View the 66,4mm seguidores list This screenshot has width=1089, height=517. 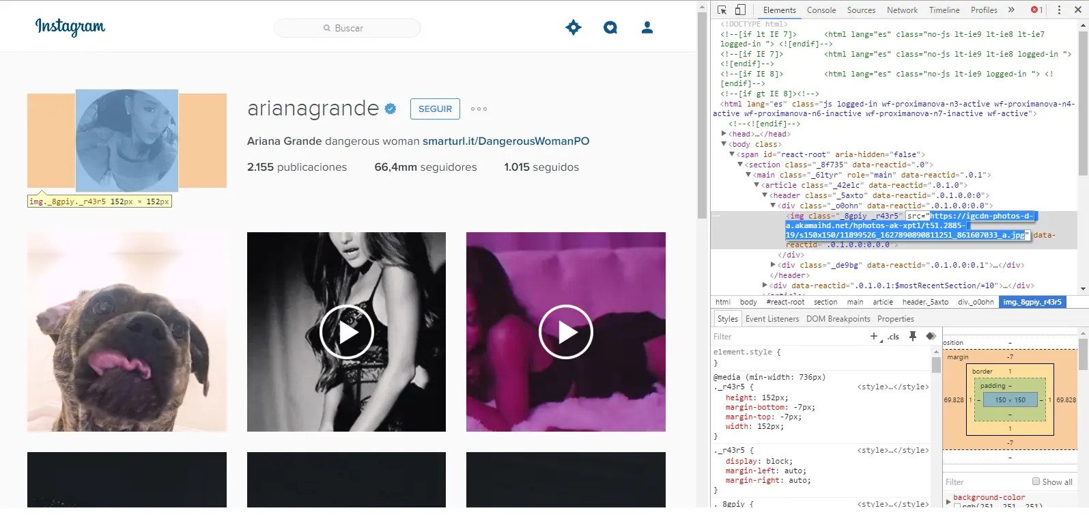(425, 167)
